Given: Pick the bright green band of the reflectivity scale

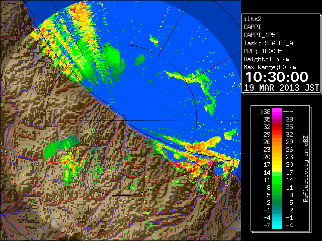Looking at the screenshot, I should click(277, 180).
